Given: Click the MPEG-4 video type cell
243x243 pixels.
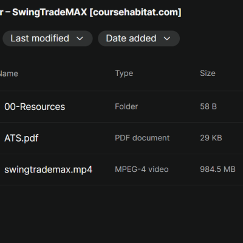Looking at the screenshot, I should (142, 169).
